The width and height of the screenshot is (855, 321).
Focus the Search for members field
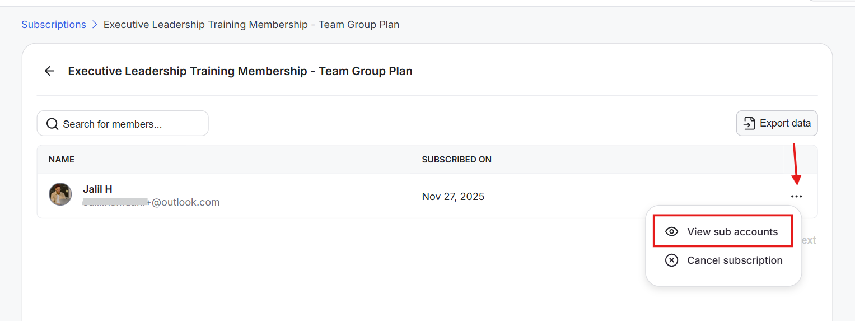(x=129, y=124)
